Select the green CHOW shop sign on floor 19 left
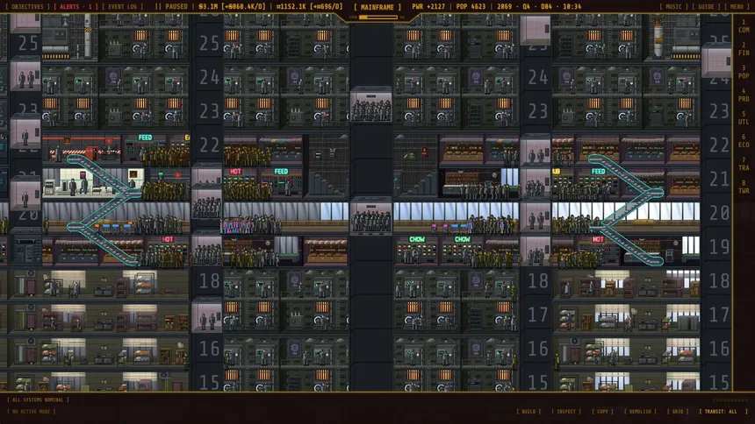 416,239
